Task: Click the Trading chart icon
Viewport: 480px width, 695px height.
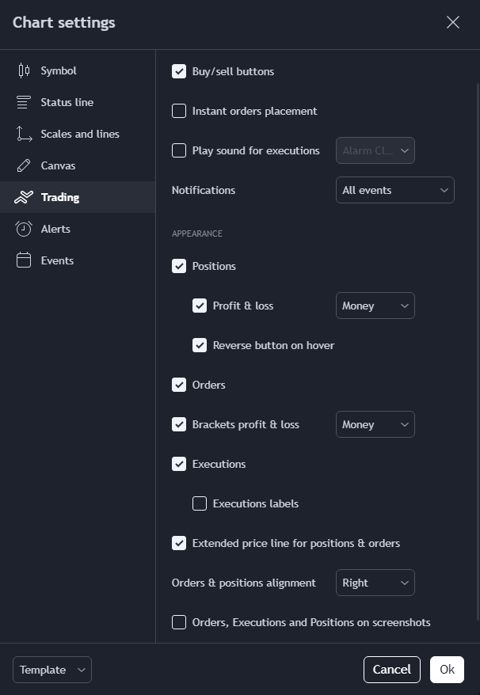Action: 24,197
